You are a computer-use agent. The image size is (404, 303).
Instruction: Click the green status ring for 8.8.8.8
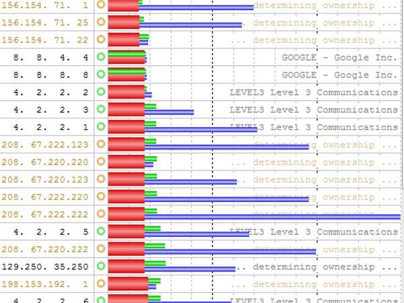click(101, 74)
